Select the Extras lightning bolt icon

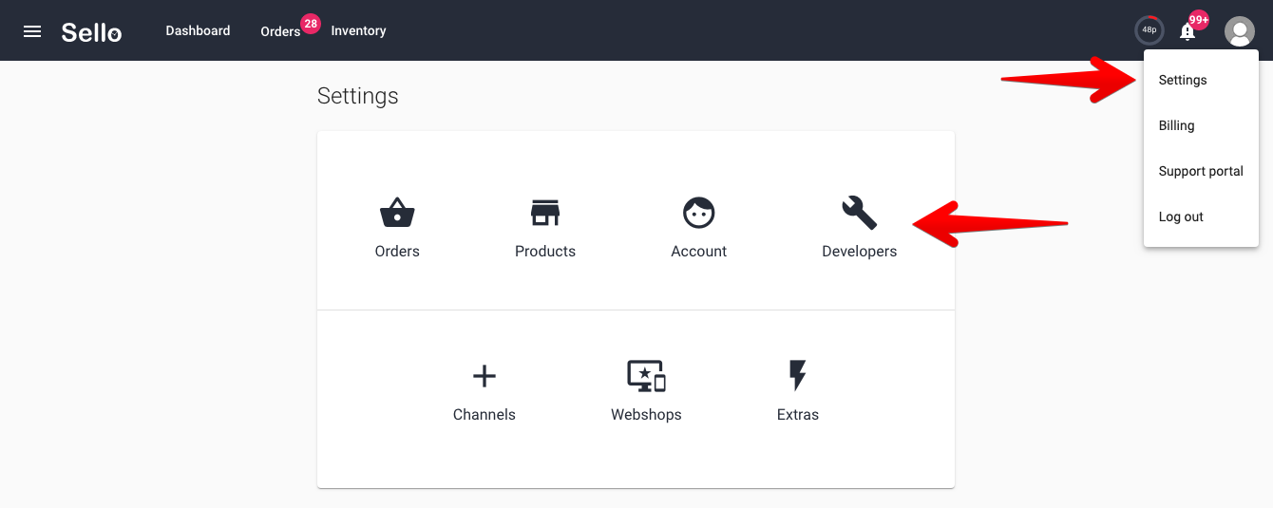(798, 376)
